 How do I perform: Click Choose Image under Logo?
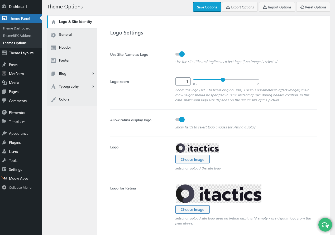point(193,159)
